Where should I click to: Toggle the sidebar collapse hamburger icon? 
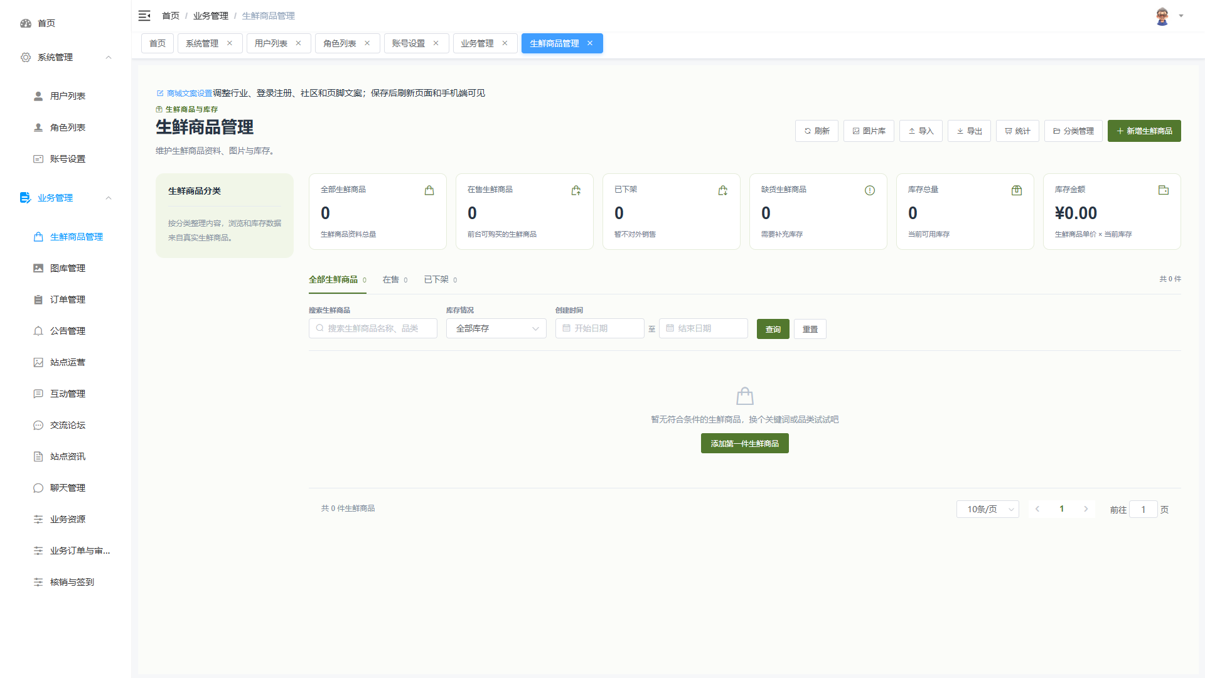[x=144, y=16]
